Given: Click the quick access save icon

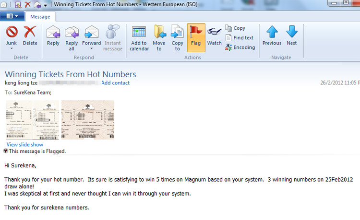Looking at the screenshot, I should (18, 5).
